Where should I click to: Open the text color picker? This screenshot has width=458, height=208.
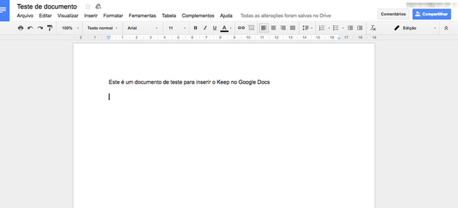click(x=226, y=28)
